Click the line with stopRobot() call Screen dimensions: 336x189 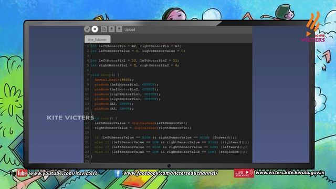(171, 152)
